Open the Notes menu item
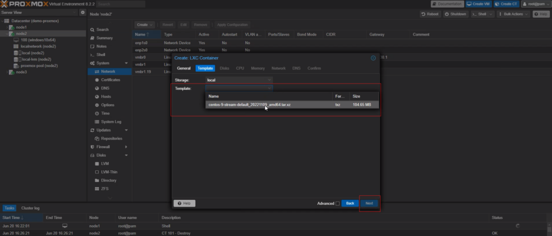Image resolution: width=552 pixels, height=236 pixels. coord(101,46)
